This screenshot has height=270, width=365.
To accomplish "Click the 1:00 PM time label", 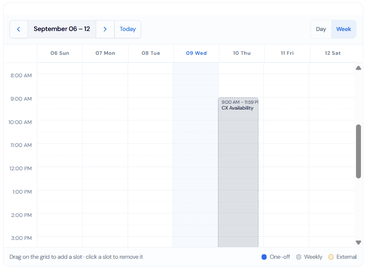I will point(22,192).
